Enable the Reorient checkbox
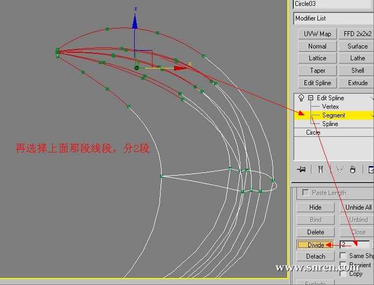Image resolution: width=374 pixels, height=285 pixels. tap(343, 265)
